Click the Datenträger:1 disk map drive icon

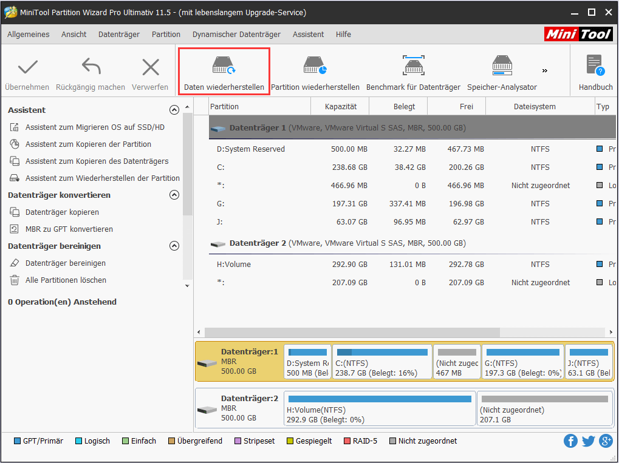(207, 362)
